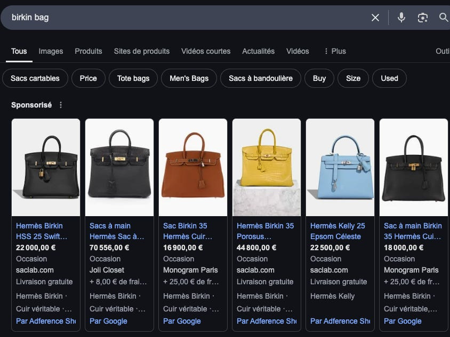Open the Sponsorisé three-dot options

click(x=61, y=105)
